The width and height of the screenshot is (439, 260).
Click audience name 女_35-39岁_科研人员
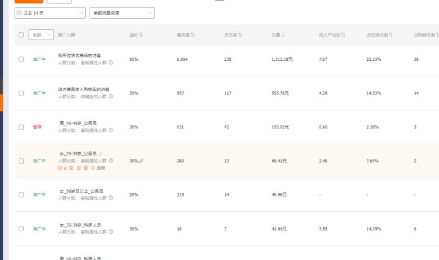tap(80, 225)
